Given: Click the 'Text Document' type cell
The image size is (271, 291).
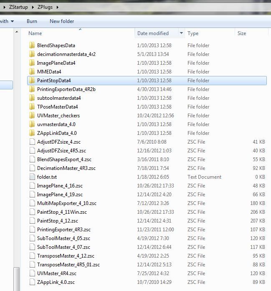Looking at the screenshot, I should [204, 177].
